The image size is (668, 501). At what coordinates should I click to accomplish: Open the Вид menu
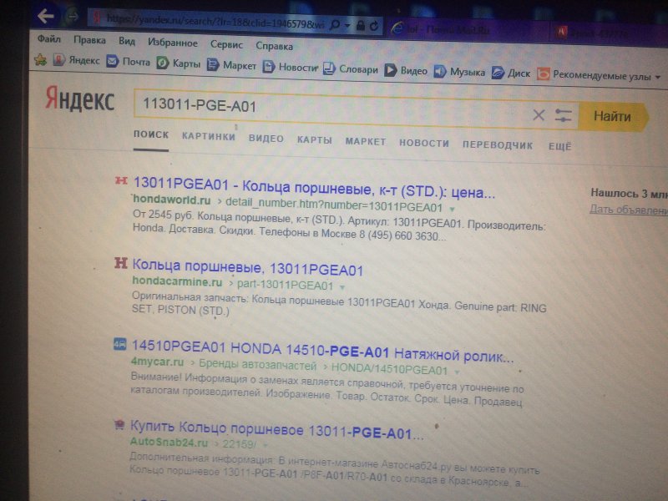tap(127, 41)
